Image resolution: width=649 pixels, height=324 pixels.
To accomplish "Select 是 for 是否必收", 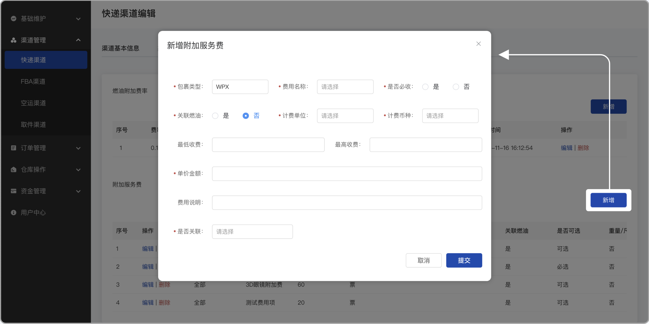I will [425, 87].
